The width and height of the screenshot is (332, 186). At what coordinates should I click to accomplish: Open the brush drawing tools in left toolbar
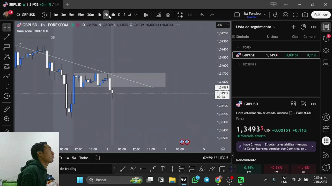pyautogui.click(x=7, y=76)
